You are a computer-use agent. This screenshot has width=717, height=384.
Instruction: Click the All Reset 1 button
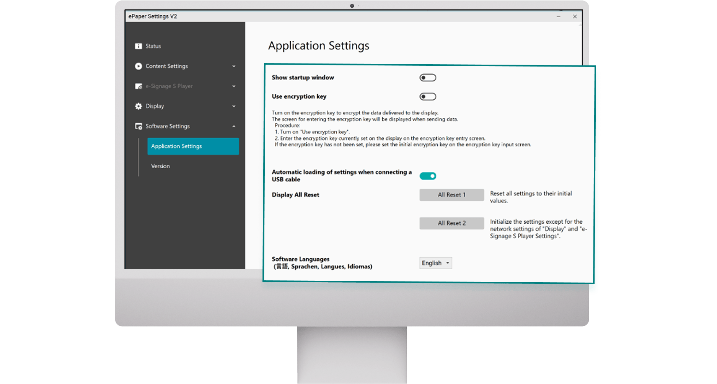click(x=451, y=195)
